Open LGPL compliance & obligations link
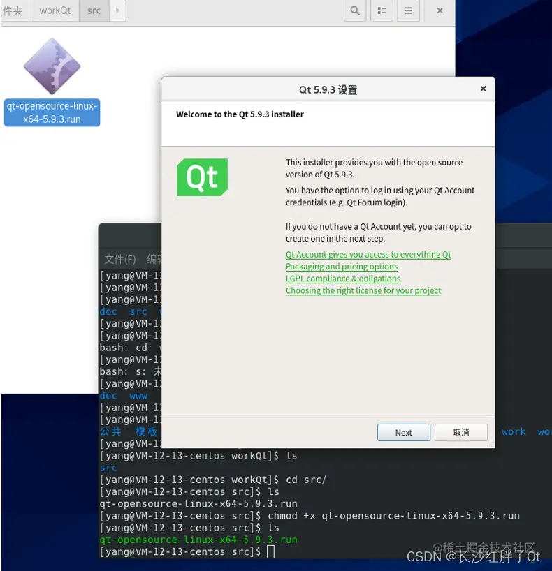This screenshot has height=571, width=552. click(342, 279)
